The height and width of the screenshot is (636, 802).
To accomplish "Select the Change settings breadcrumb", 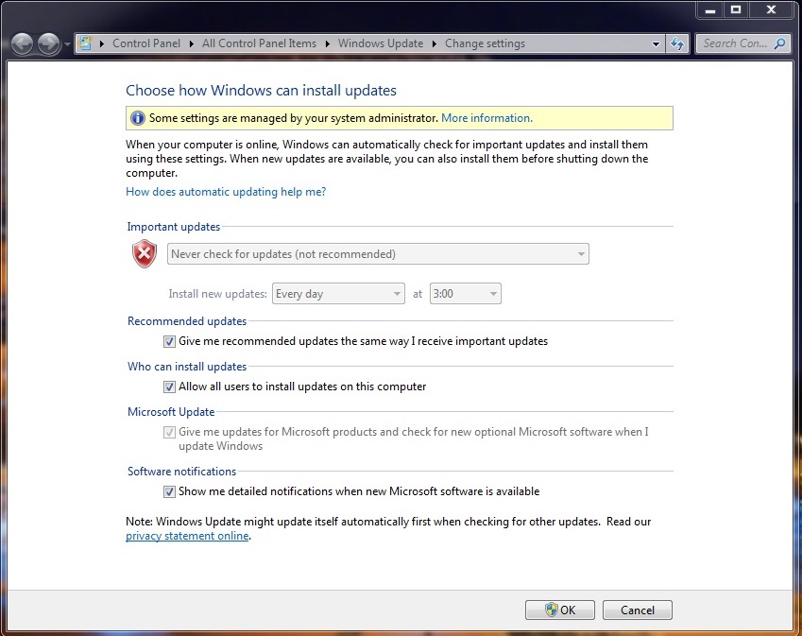I will (485, 43).
